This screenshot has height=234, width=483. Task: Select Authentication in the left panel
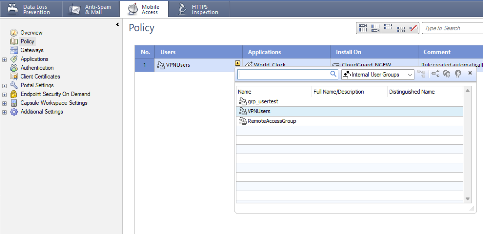[37, 68]
